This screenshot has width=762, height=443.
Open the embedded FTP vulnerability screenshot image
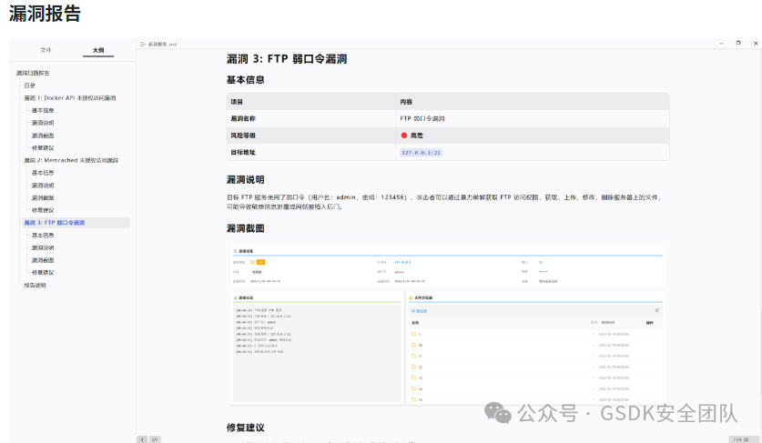tap(448, 325)
